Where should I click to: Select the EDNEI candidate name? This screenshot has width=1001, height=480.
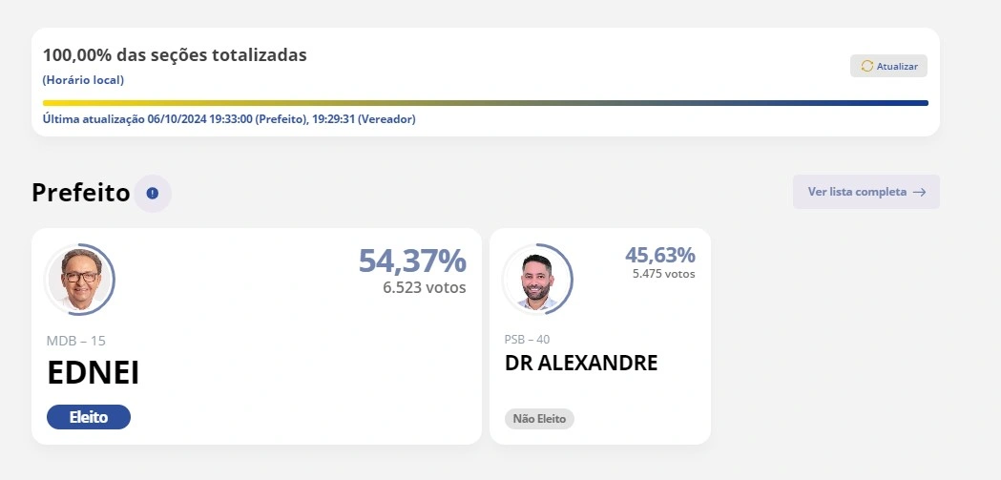94,373
